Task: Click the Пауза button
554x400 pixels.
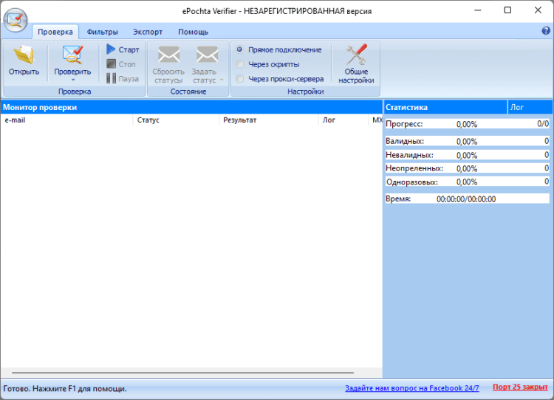Action: (x=123, y=78)
